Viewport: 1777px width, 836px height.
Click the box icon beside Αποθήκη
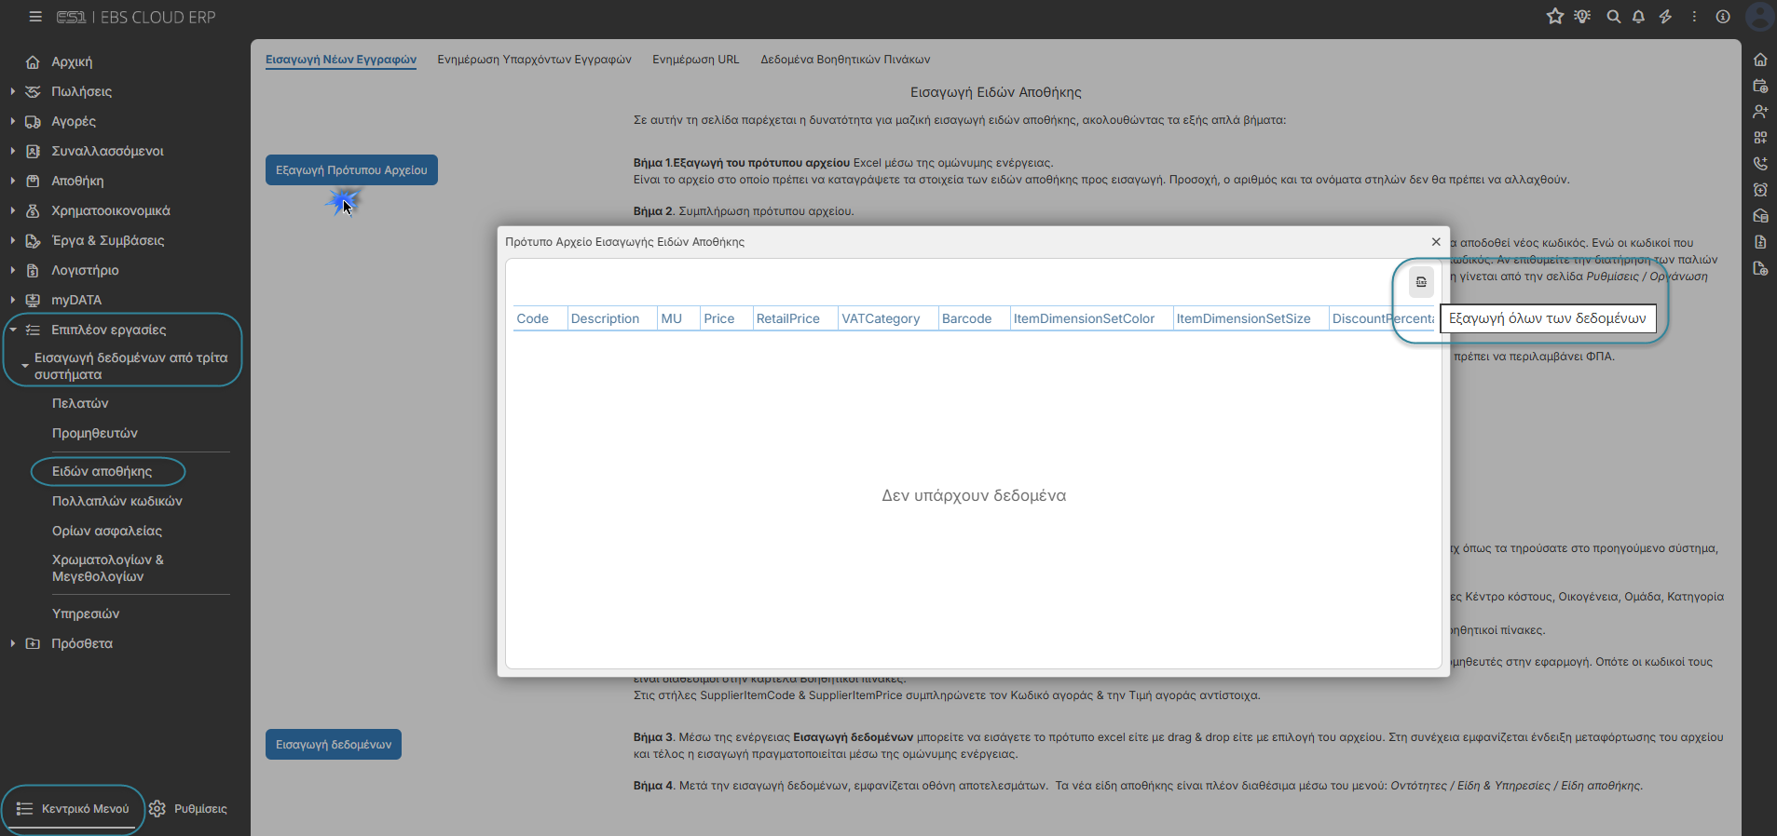(33, 181)
